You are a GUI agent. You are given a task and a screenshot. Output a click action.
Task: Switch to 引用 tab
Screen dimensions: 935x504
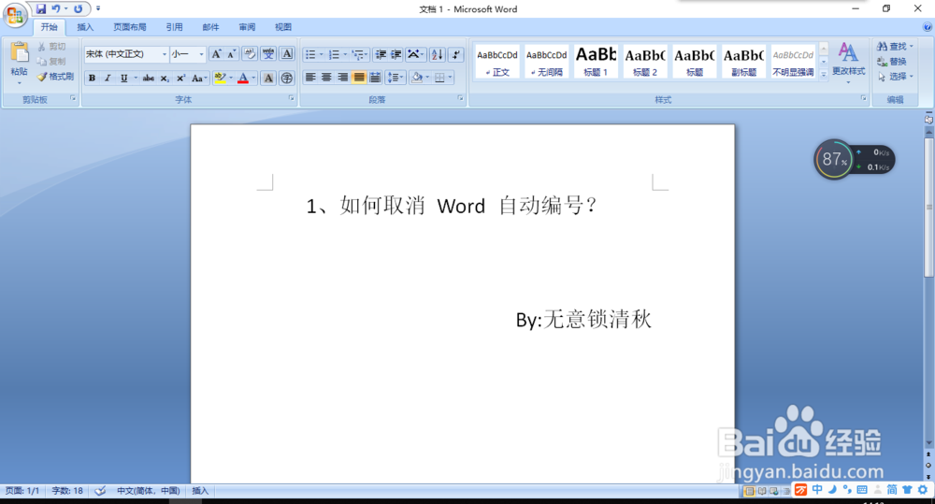click(174, 27)
